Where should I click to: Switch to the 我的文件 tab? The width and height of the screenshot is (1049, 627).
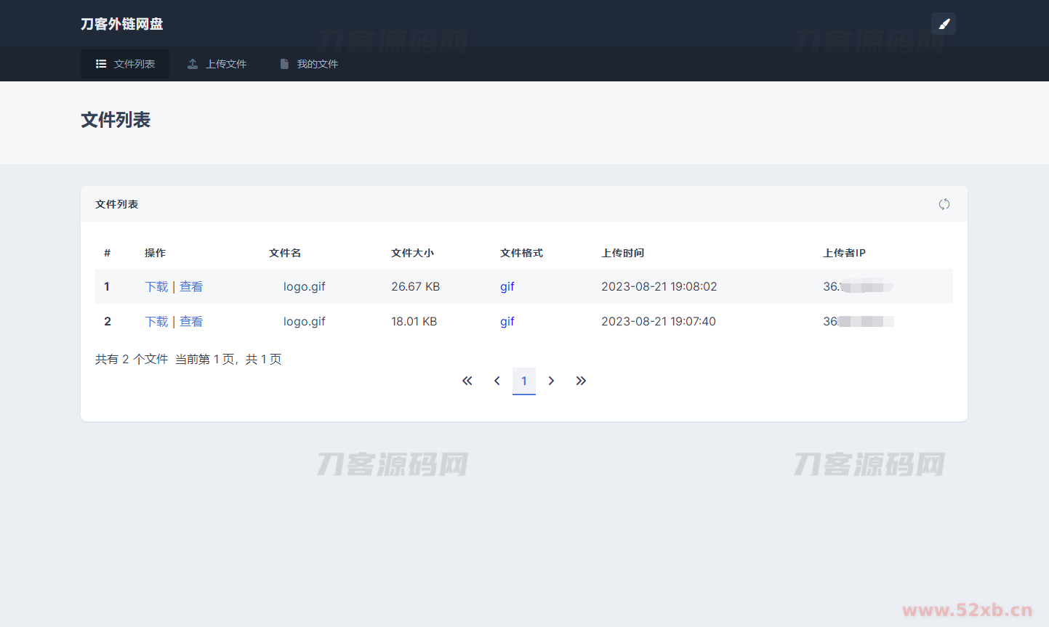click(x=308, y=64)
